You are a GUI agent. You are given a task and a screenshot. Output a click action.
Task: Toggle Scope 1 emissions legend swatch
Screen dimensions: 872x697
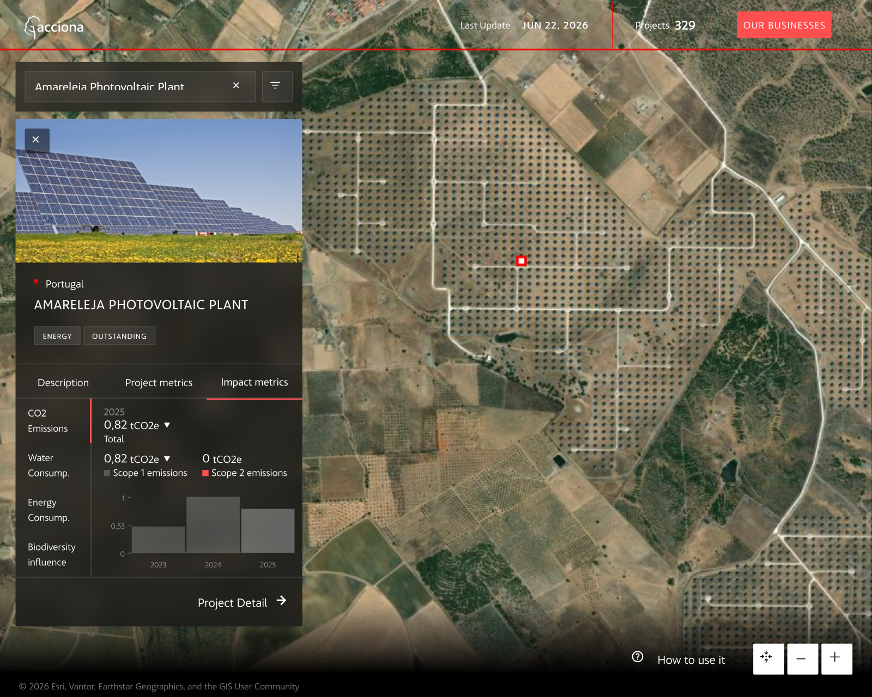click(x=107, y=473)
